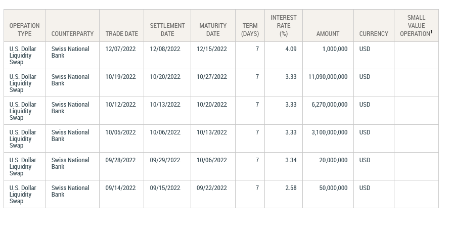The image size is (450, 233).
Task: Select settlement date 12/08/2022 cell
Action: pyautogui.click(x=167, y=56)
